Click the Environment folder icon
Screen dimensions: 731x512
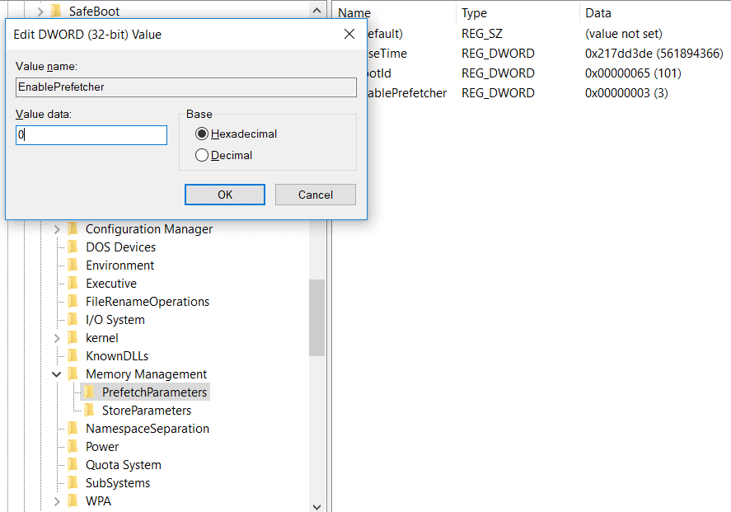click(73, 265)
